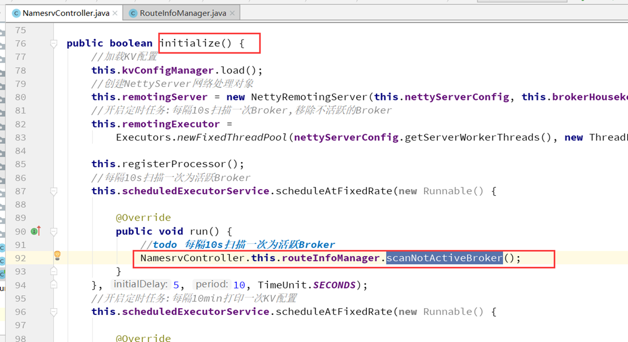This screenshot has width=628, height=342.
Task: Click the initialize method name
Action: coord(189,43)
